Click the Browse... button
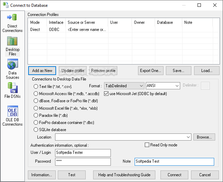The height and width of the screenshot is (182, 223). [x=204, y=137]
